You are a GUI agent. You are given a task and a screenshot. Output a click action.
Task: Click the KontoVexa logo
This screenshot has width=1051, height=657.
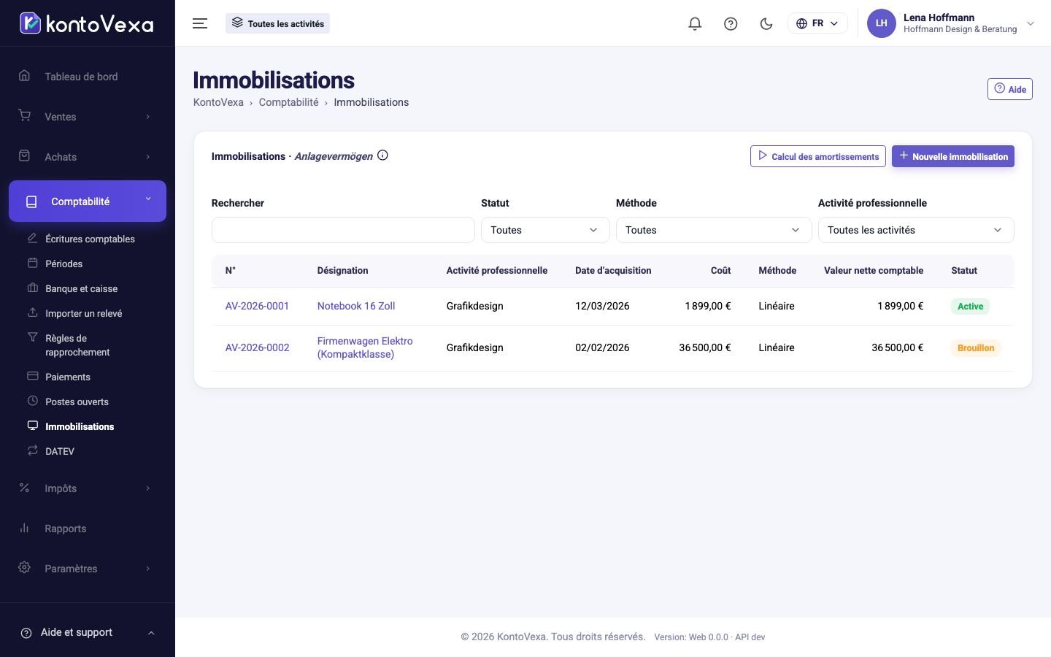[87, 23]
